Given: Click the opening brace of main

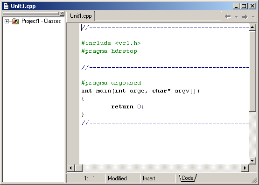Looking at the screenshot, I should [x=83, y=99].
